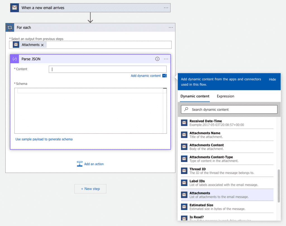Click into the Content input field

[x=108, y=69]
